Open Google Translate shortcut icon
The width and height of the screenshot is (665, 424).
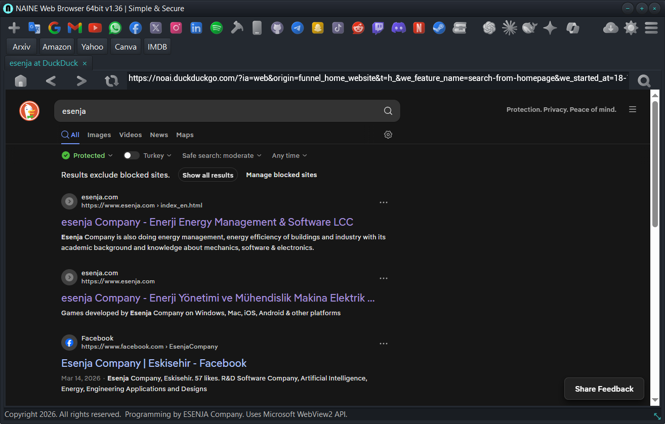34,28
